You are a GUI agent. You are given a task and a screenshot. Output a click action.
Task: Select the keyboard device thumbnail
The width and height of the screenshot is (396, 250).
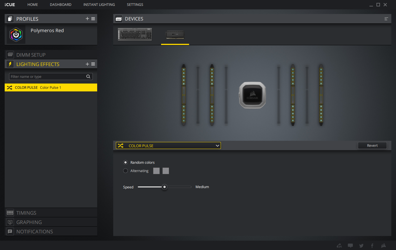pyautogui.click(x=135, y=34)
